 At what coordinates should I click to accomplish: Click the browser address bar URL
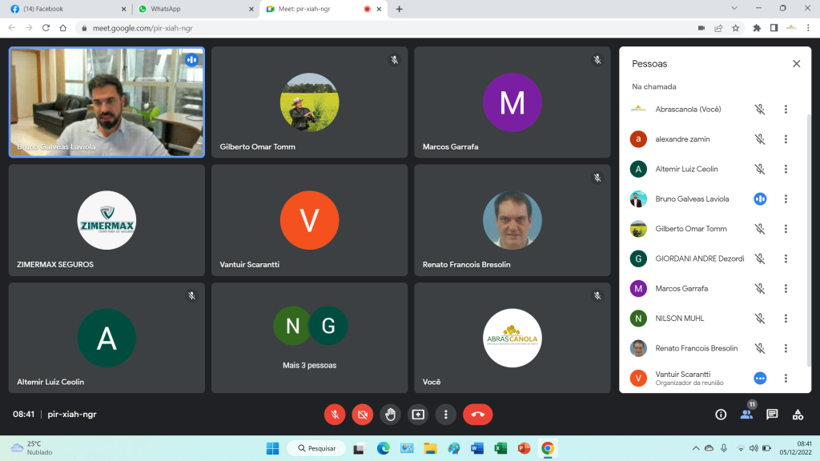tap(143, 28)
